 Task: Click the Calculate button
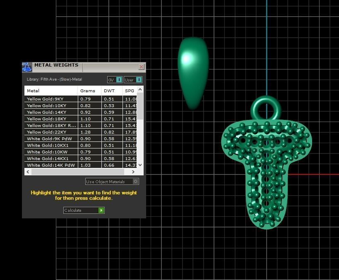click(84, 210)
